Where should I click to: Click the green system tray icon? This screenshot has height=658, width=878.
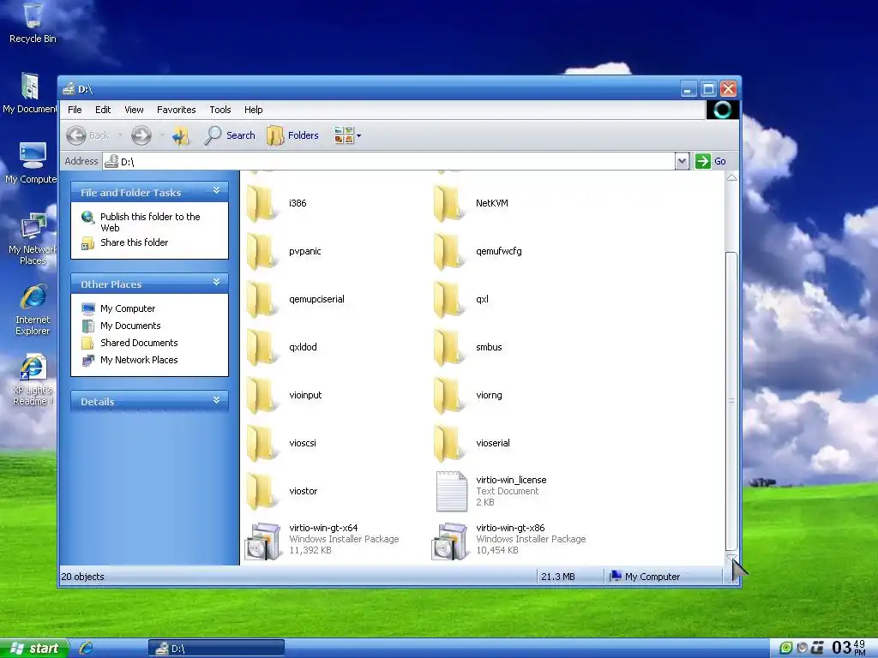click(785, 648)
